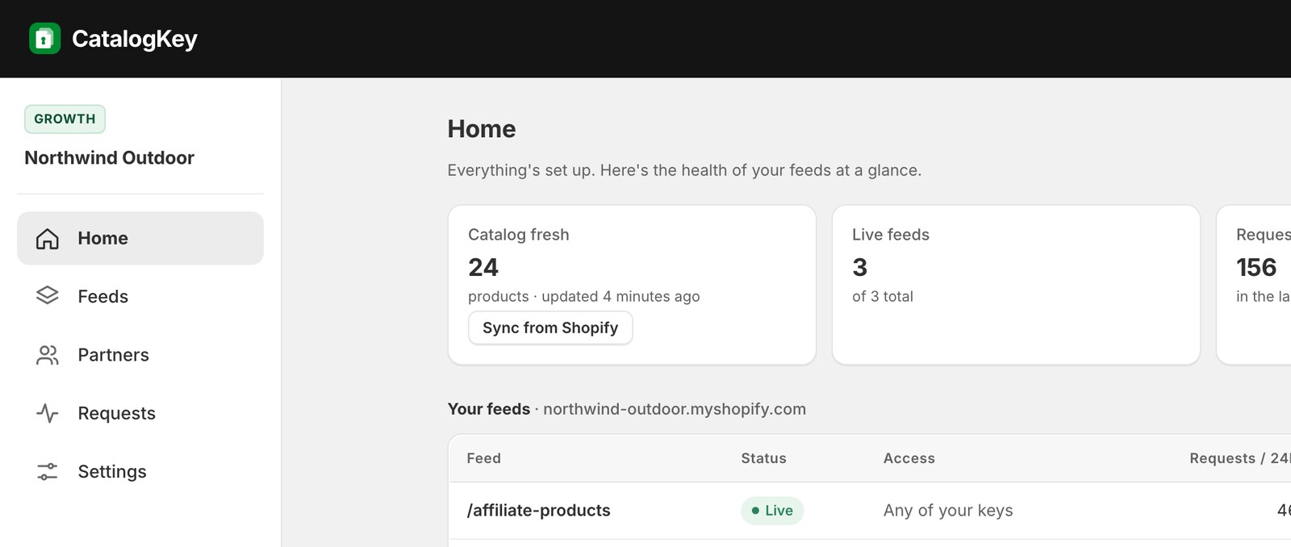This screenshot has height=547, width=1291.
Task: Click the Partners people icon in sidebar
Action: (48, 355)
